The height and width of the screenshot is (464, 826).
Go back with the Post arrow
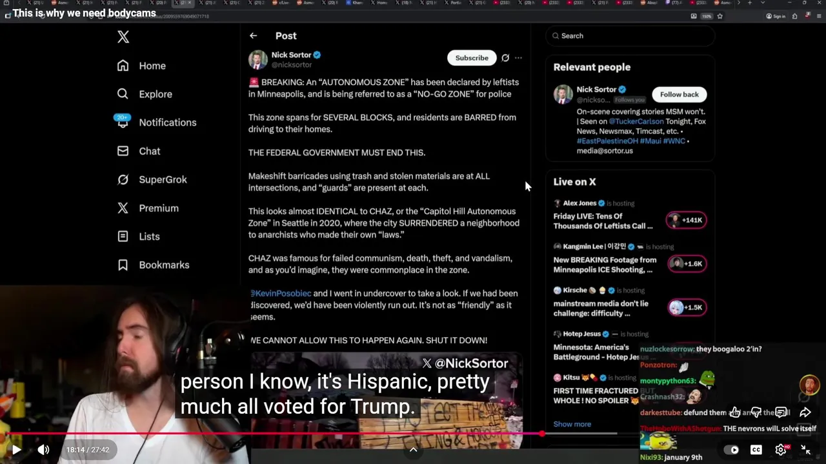(x=253, y=36)
